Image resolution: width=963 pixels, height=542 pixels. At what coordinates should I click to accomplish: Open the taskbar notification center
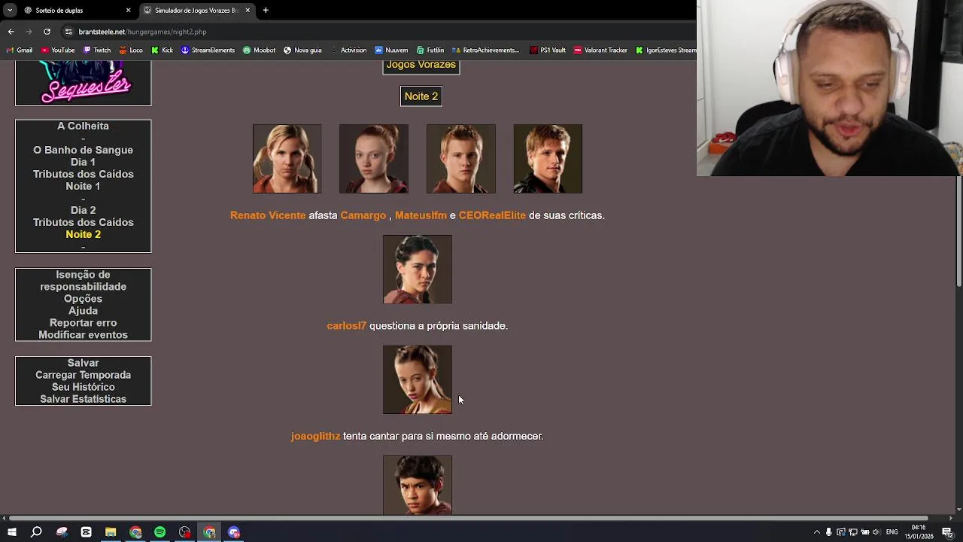tap(947, 532)
